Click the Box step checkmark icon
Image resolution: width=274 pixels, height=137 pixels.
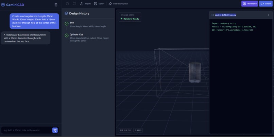coord(67,24)
